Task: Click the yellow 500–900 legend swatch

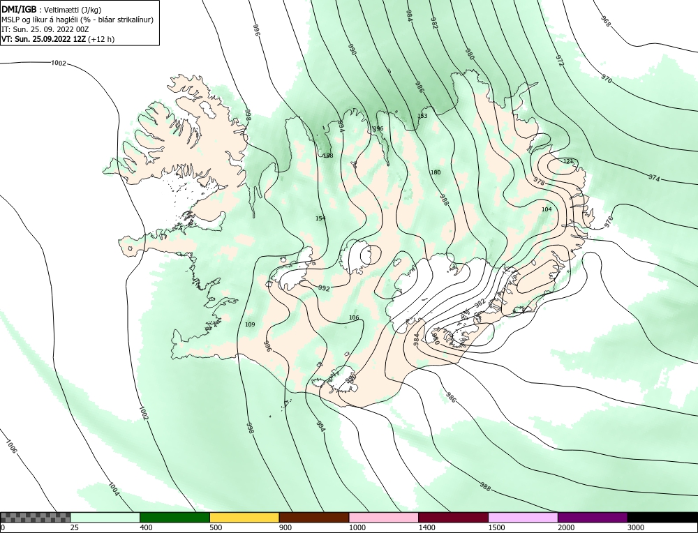Action: (x=244, y=517)
